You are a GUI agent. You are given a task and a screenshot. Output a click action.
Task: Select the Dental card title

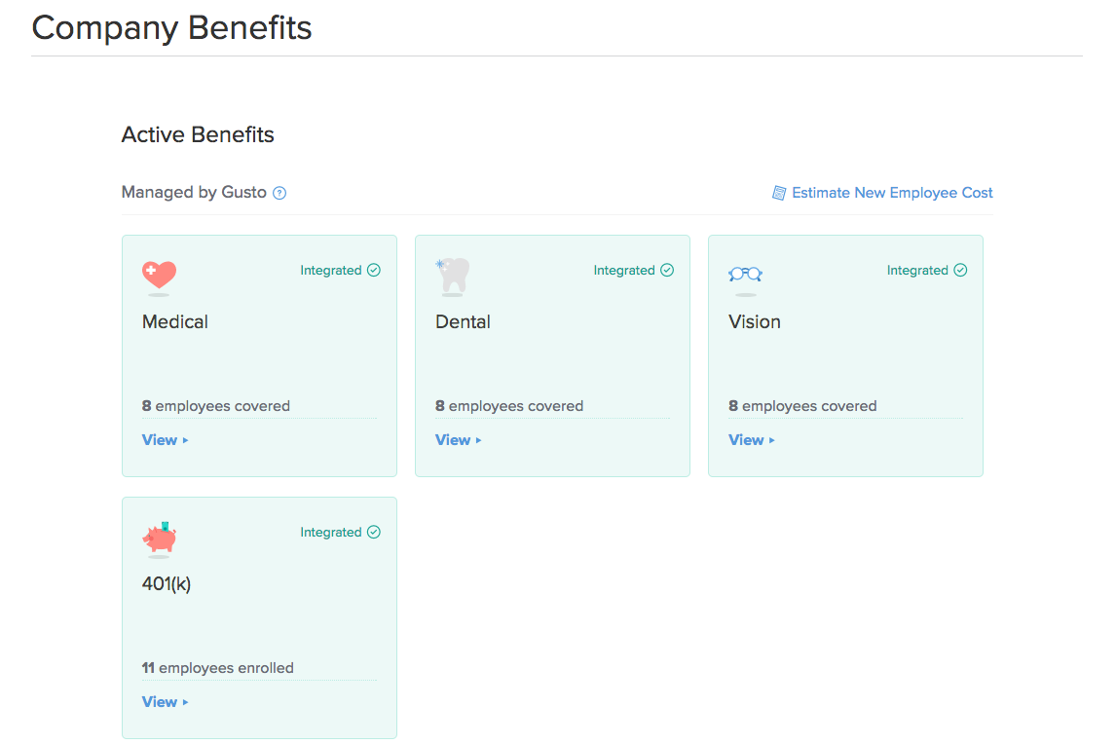[463, 322]
